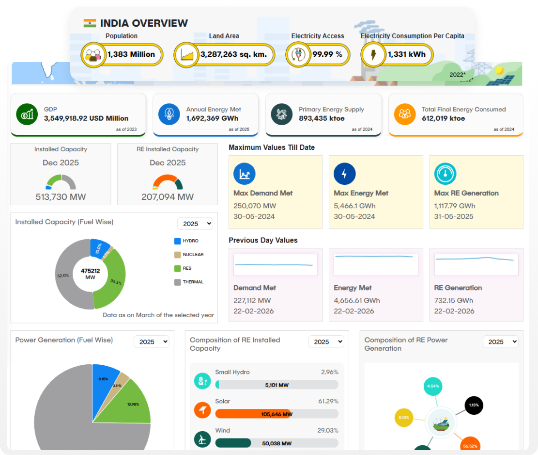The width and height of the screenshot is (538, 455).
Task: Click the Max RE Generation gauge icon
Action: [x=445, y=173]
